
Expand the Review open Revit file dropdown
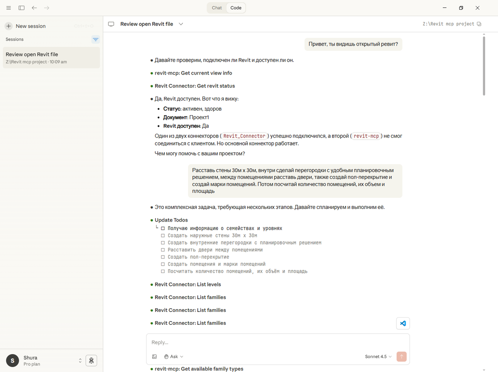pos(181,24)
